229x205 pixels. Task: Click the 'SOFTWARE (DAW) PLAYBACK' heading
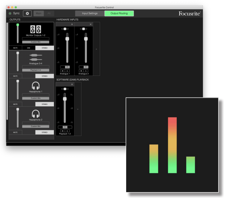tap(73, 80)
